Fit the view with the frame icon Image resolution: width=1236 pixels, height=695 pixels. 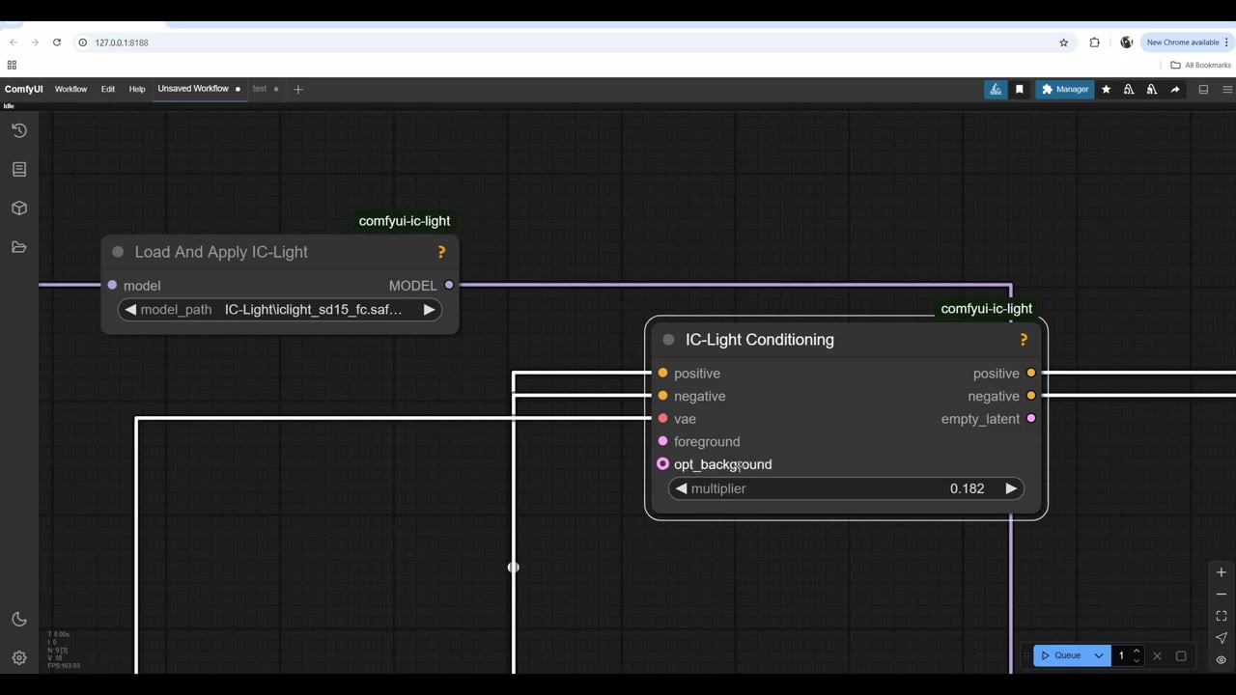click(x=1222, y=616)
